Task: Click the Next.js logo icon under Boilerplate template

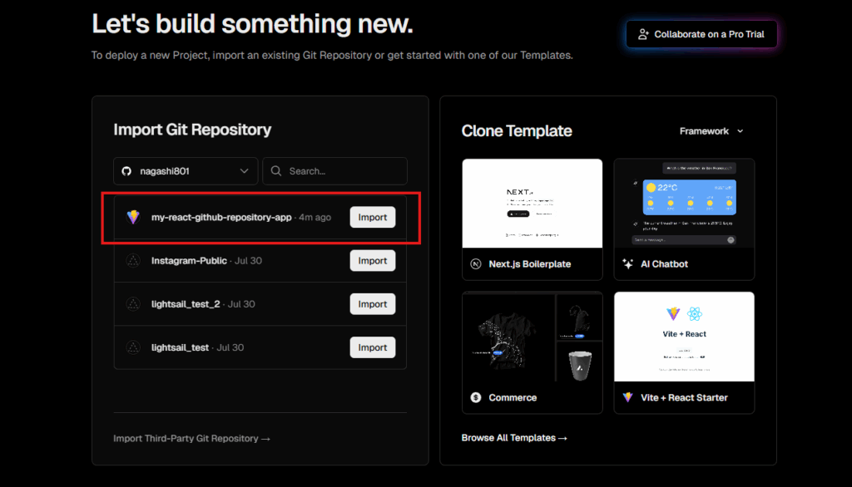Action: point(476,264)
